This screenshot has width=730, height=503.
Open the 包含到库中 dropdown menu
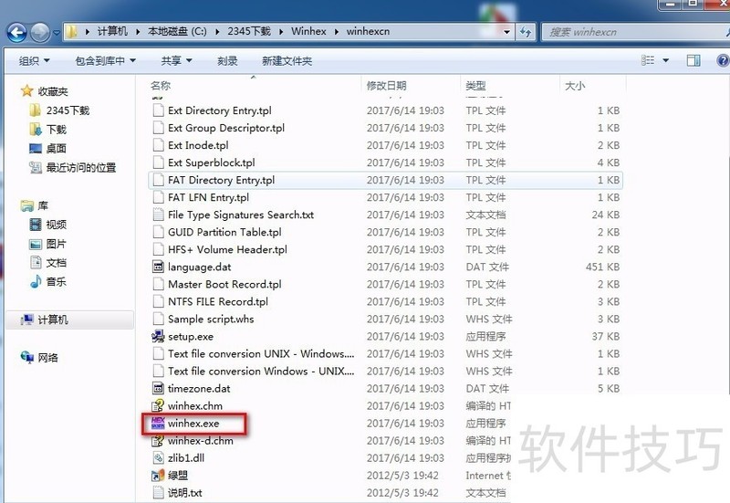pyautogui.click(x=105, y=60)
